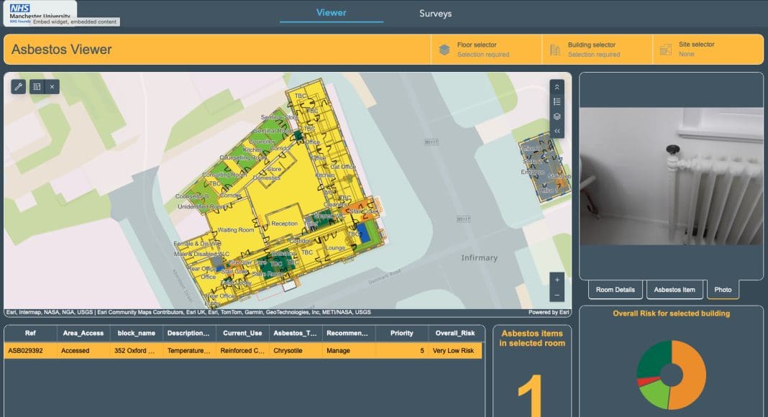The width and height of the screenshot is (768, 417).
Task: Close the map toolbar with the X
Action: click(x=52, y=86)
